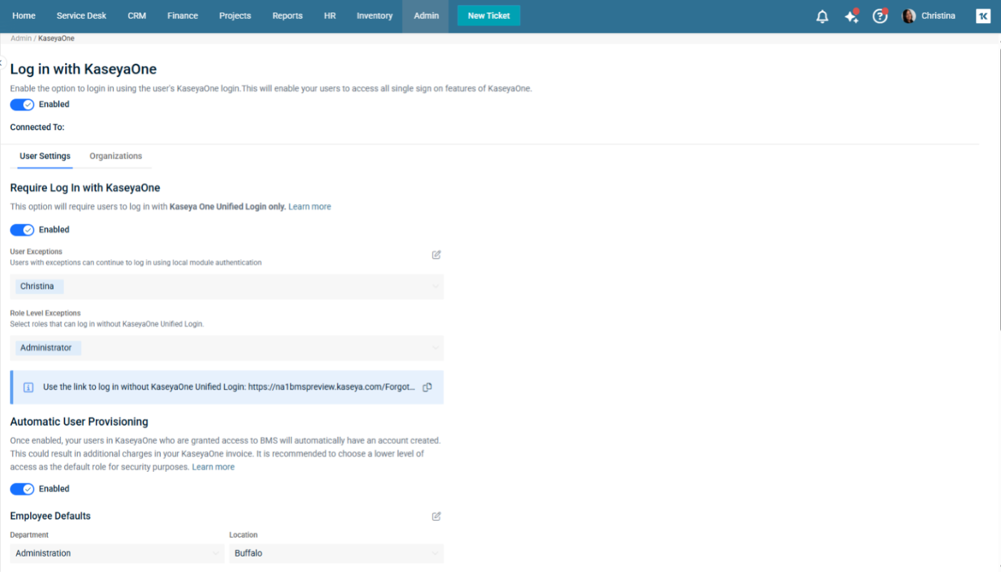Image resolution: width=1001 pixels, height=574 pixels.
Task: Edit Employee Defaults with pencil icon
Action: 436,517
